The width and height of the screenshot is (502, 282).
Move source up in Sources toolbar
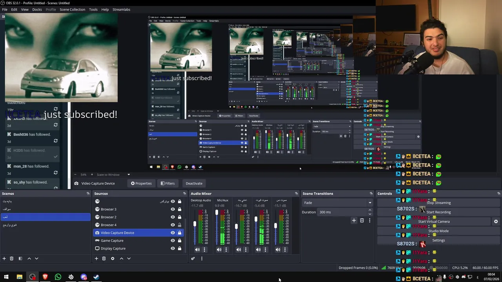pyautogui.click(x=121, y=258)
